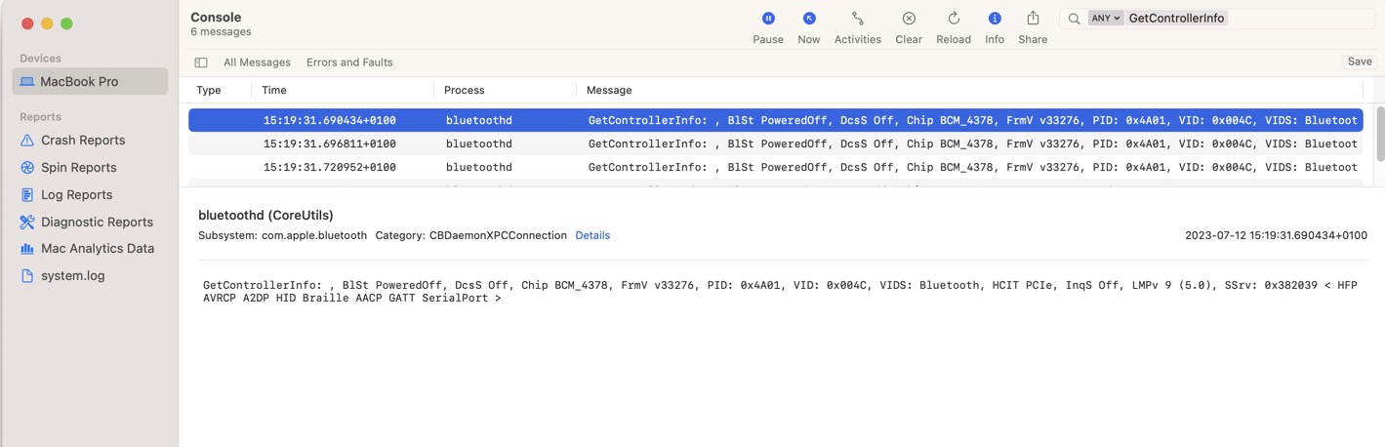The width and height of the screenshot is (1385, 447).
Task: Open the Share menu
Action: [x=1033, y=19]
